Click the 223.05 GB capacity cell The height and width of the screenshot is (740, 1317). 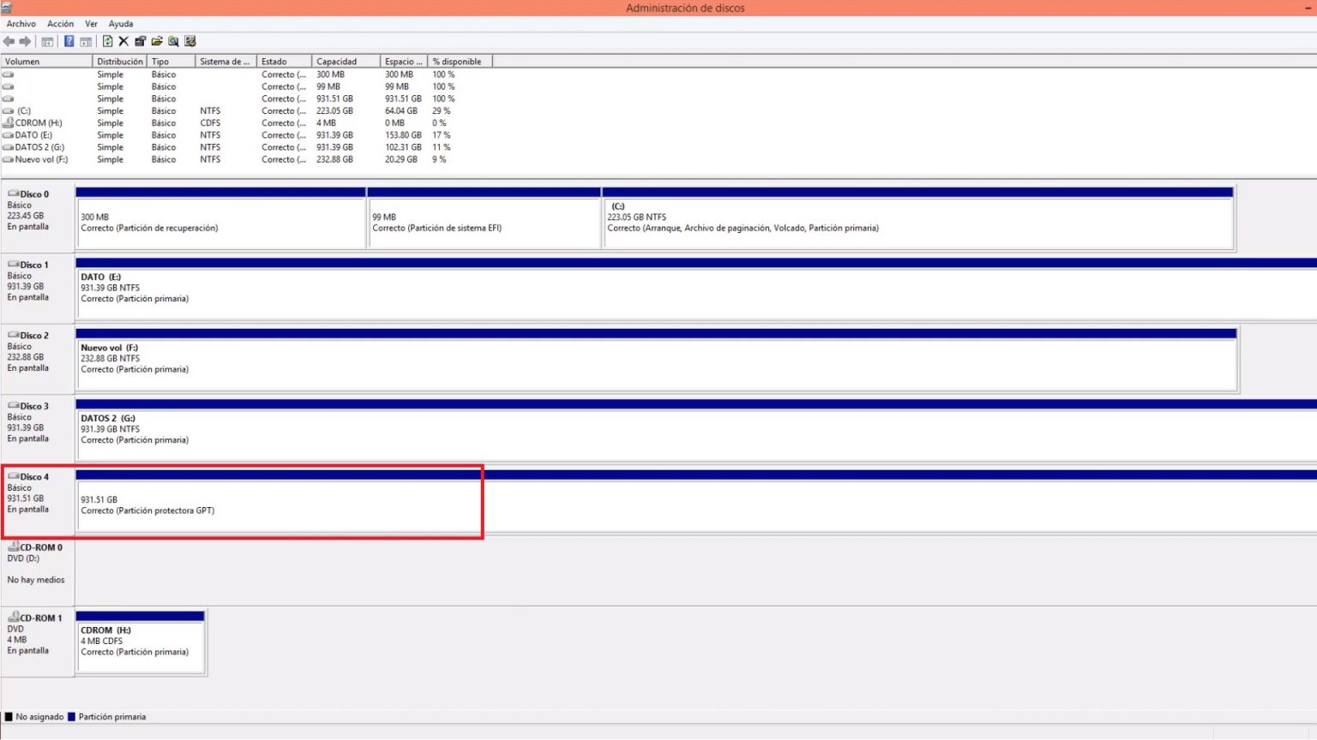click(334, 110)
